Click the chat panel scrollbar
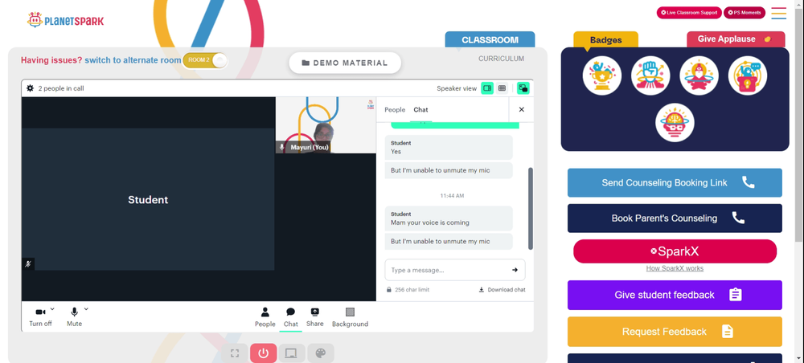 530,208
